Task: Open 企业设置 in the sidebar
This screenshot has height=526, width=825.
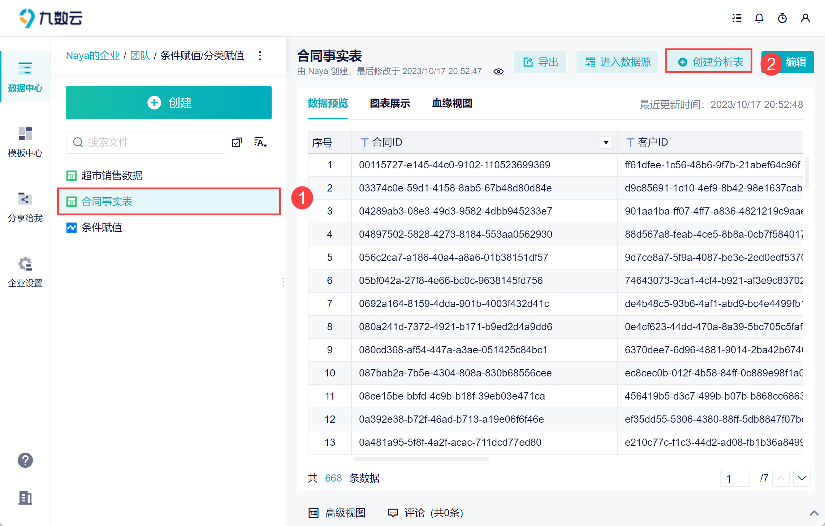Action: 25,272
